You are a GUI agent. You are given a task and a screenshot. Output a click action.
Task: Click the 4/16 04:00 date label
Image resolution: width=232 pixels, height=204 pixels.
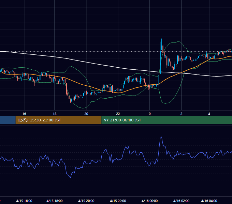click(209, 201)
